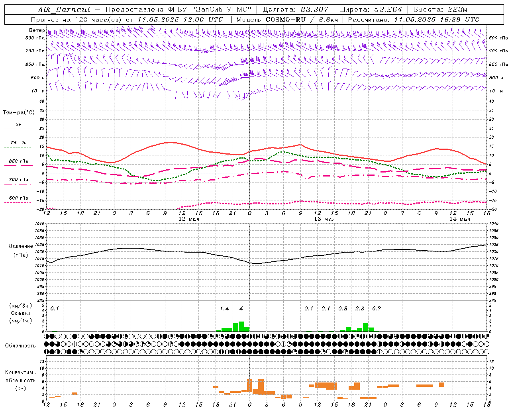Click the model name 'COSMO-RU / 6.6км'
The width and height of the screenshot is (510, 408).
click(302, 20)
